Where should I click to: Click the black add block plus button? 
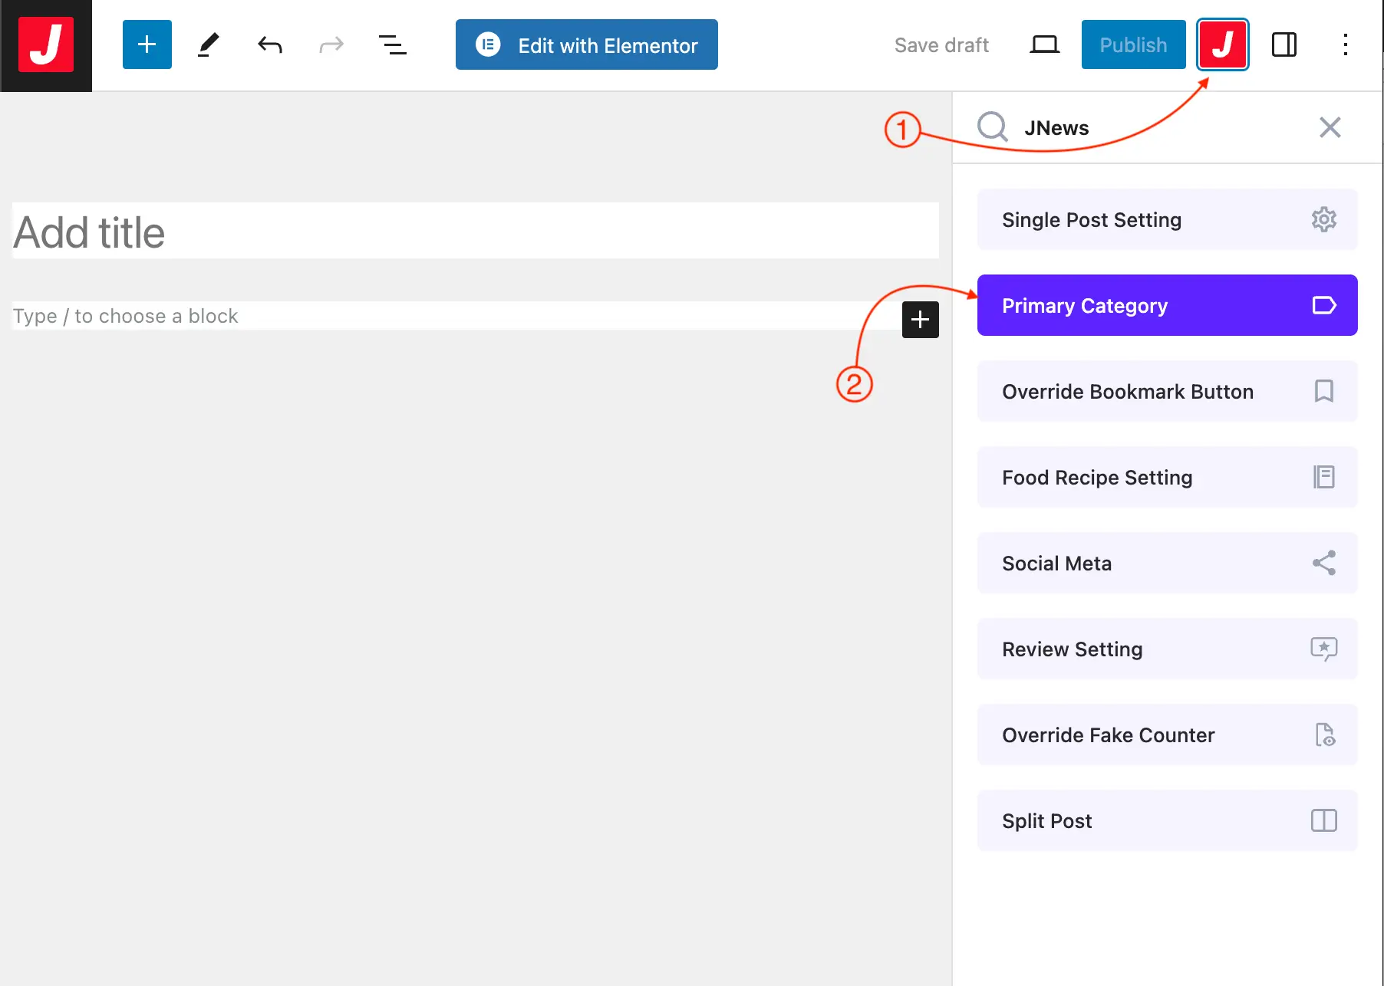pos(920,320)
